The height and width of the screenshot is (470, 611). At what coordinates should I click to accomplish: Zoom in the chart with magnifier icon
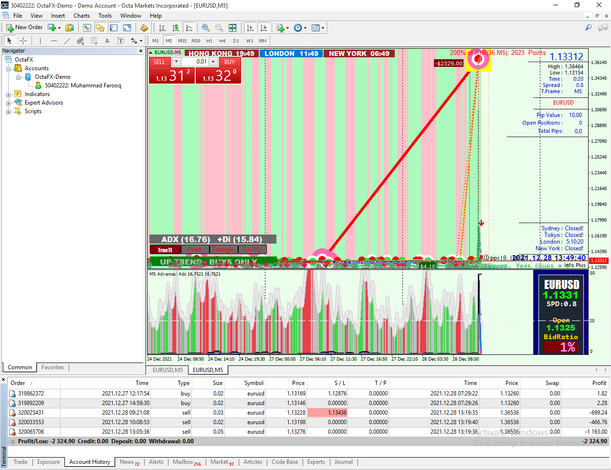[206, 28]
